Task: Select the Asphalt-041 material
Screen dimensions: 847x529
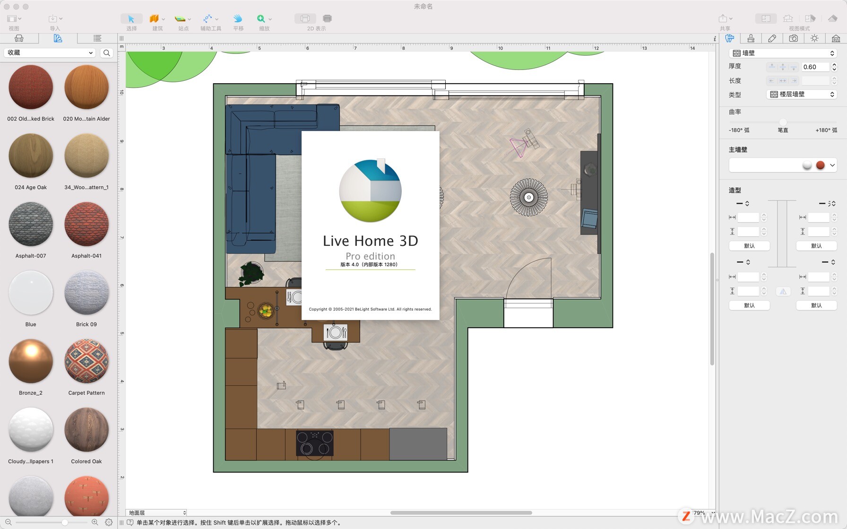Action: (86, 225)
